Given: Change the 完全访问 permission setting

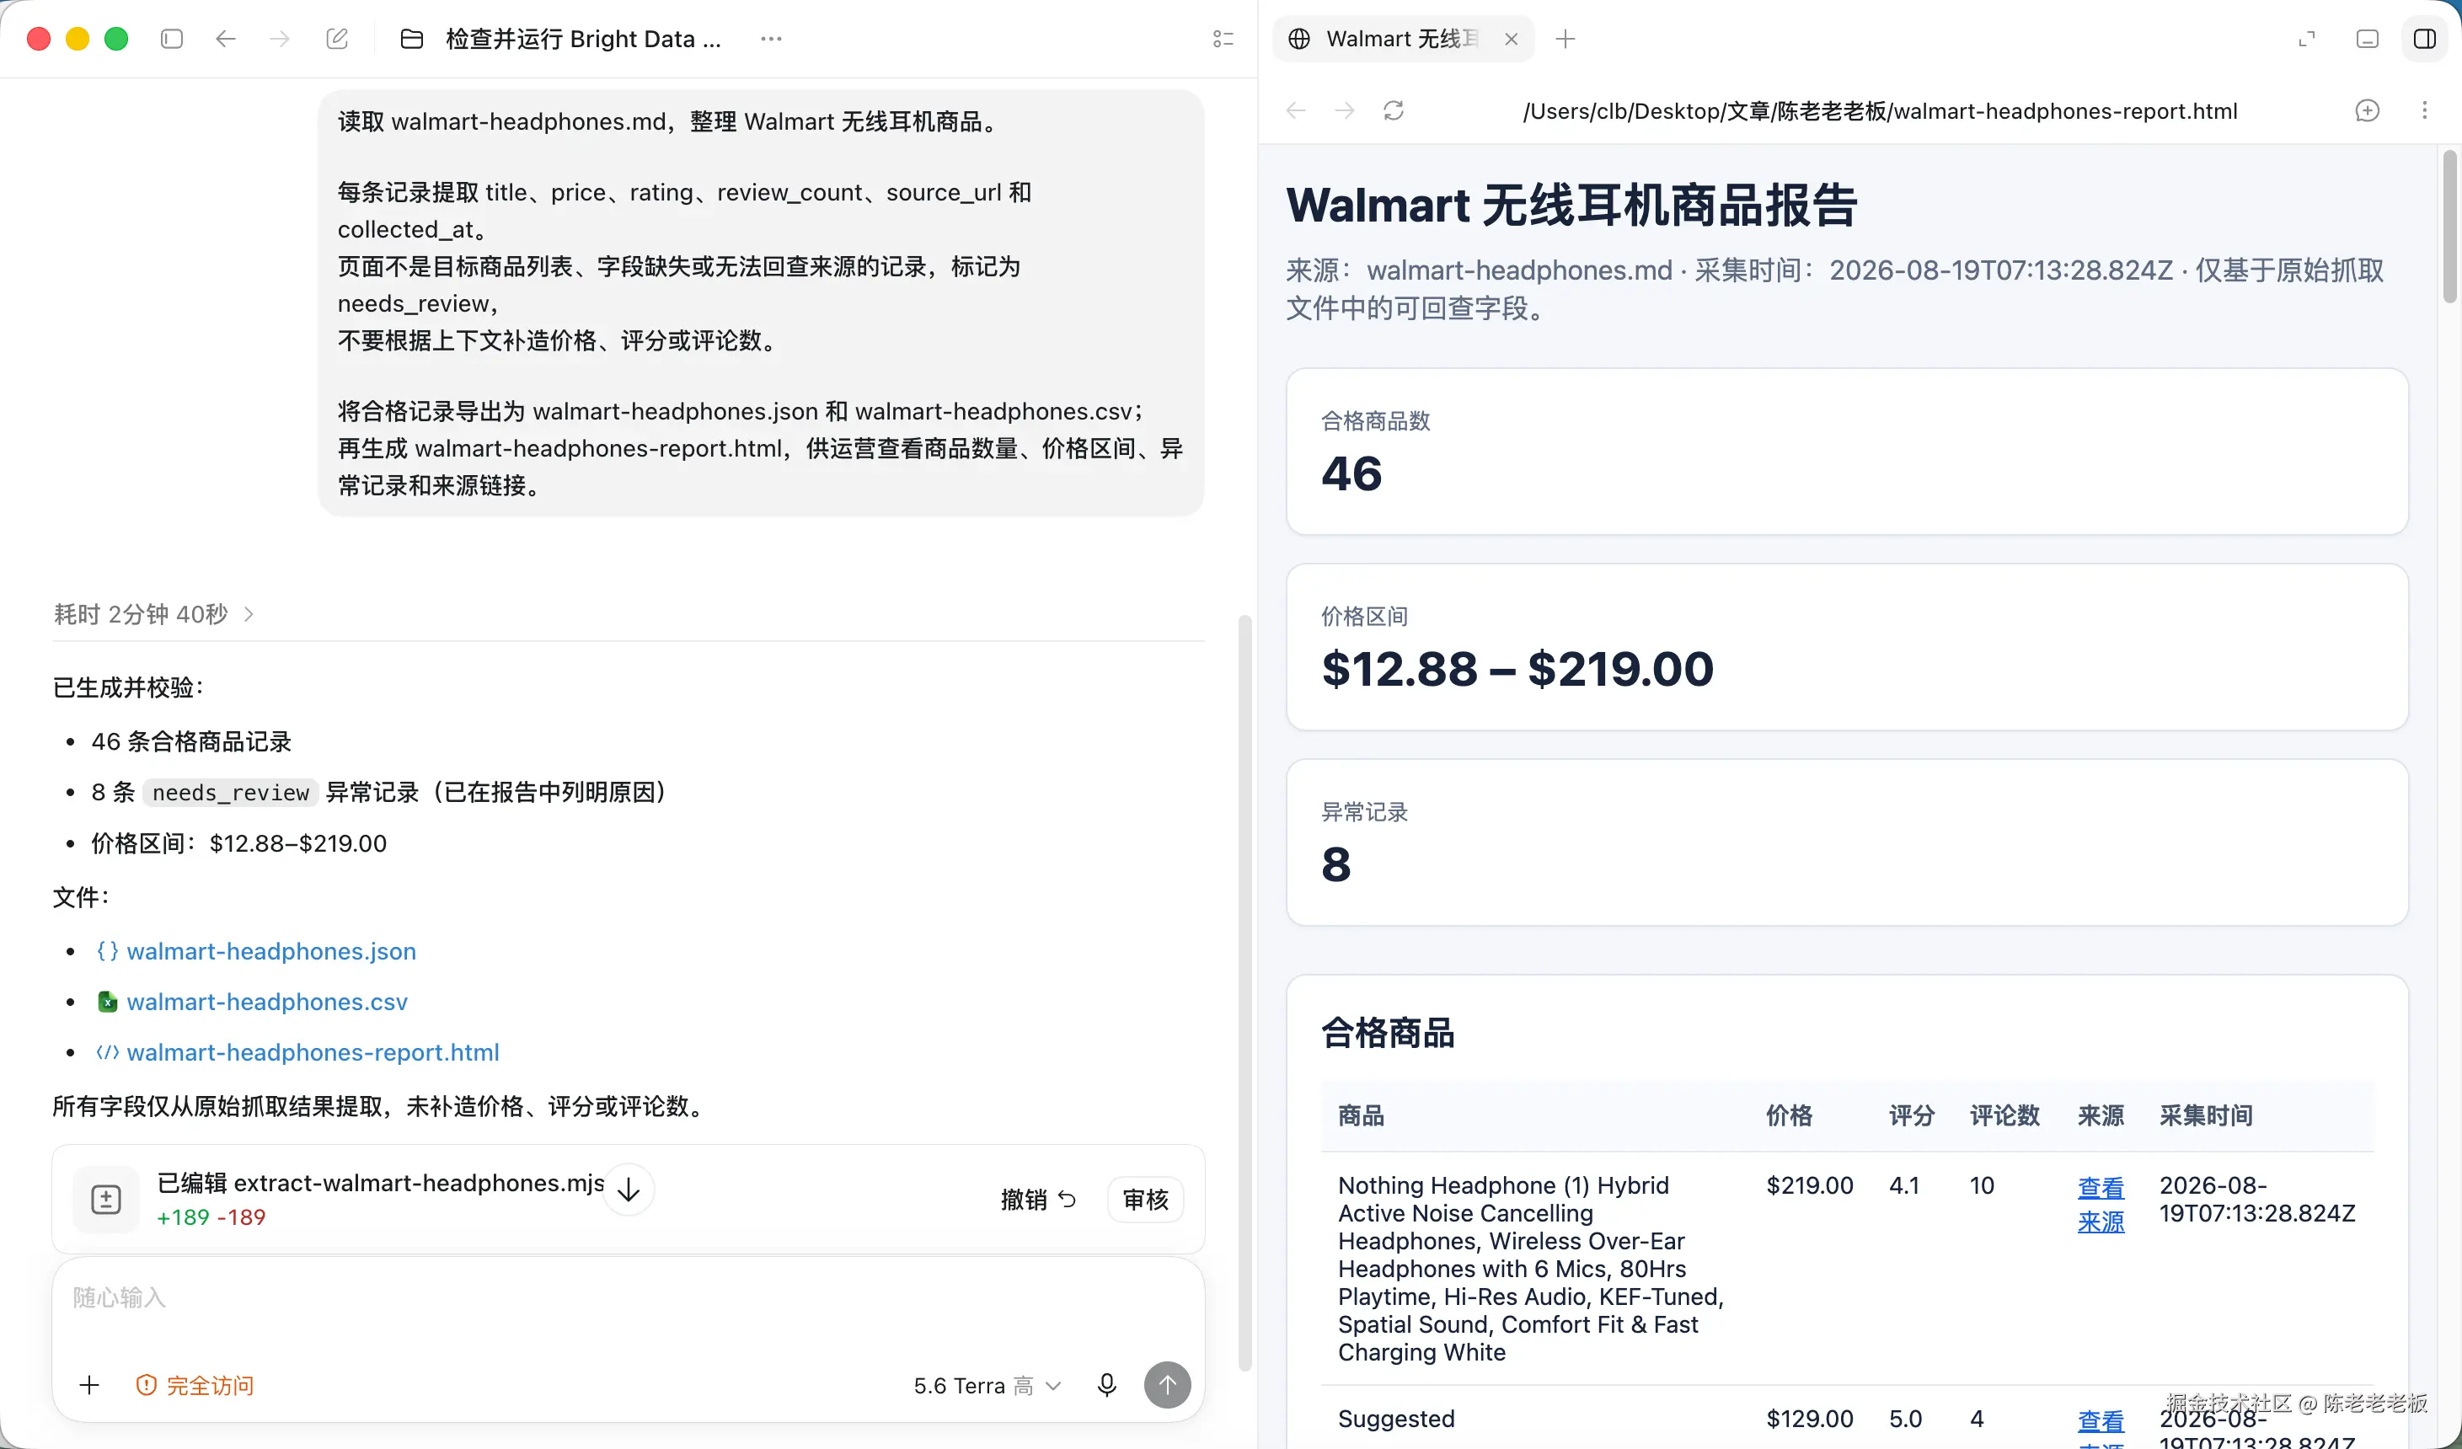Looking at the screenshot, I should coord(195,1386).
